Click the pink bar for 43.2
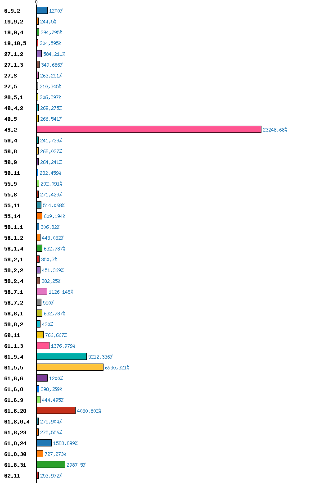 coord(148,130)
